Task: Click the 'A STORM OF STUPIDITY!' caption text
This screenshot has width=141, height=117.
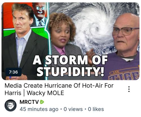Action: 70,66
